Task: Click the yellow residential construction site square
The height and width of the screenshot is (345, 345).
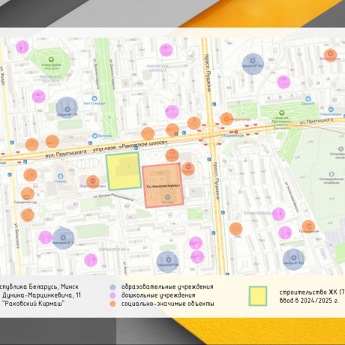Action: tap(123, 171)
